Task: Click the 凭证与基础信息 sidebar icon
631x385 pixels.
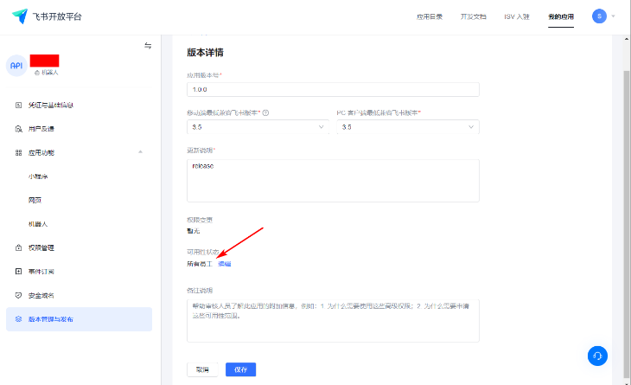Action: [18, 105]
